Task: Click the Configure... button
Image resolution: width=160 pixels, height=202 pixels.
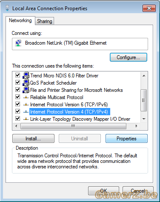Action: 129,57
